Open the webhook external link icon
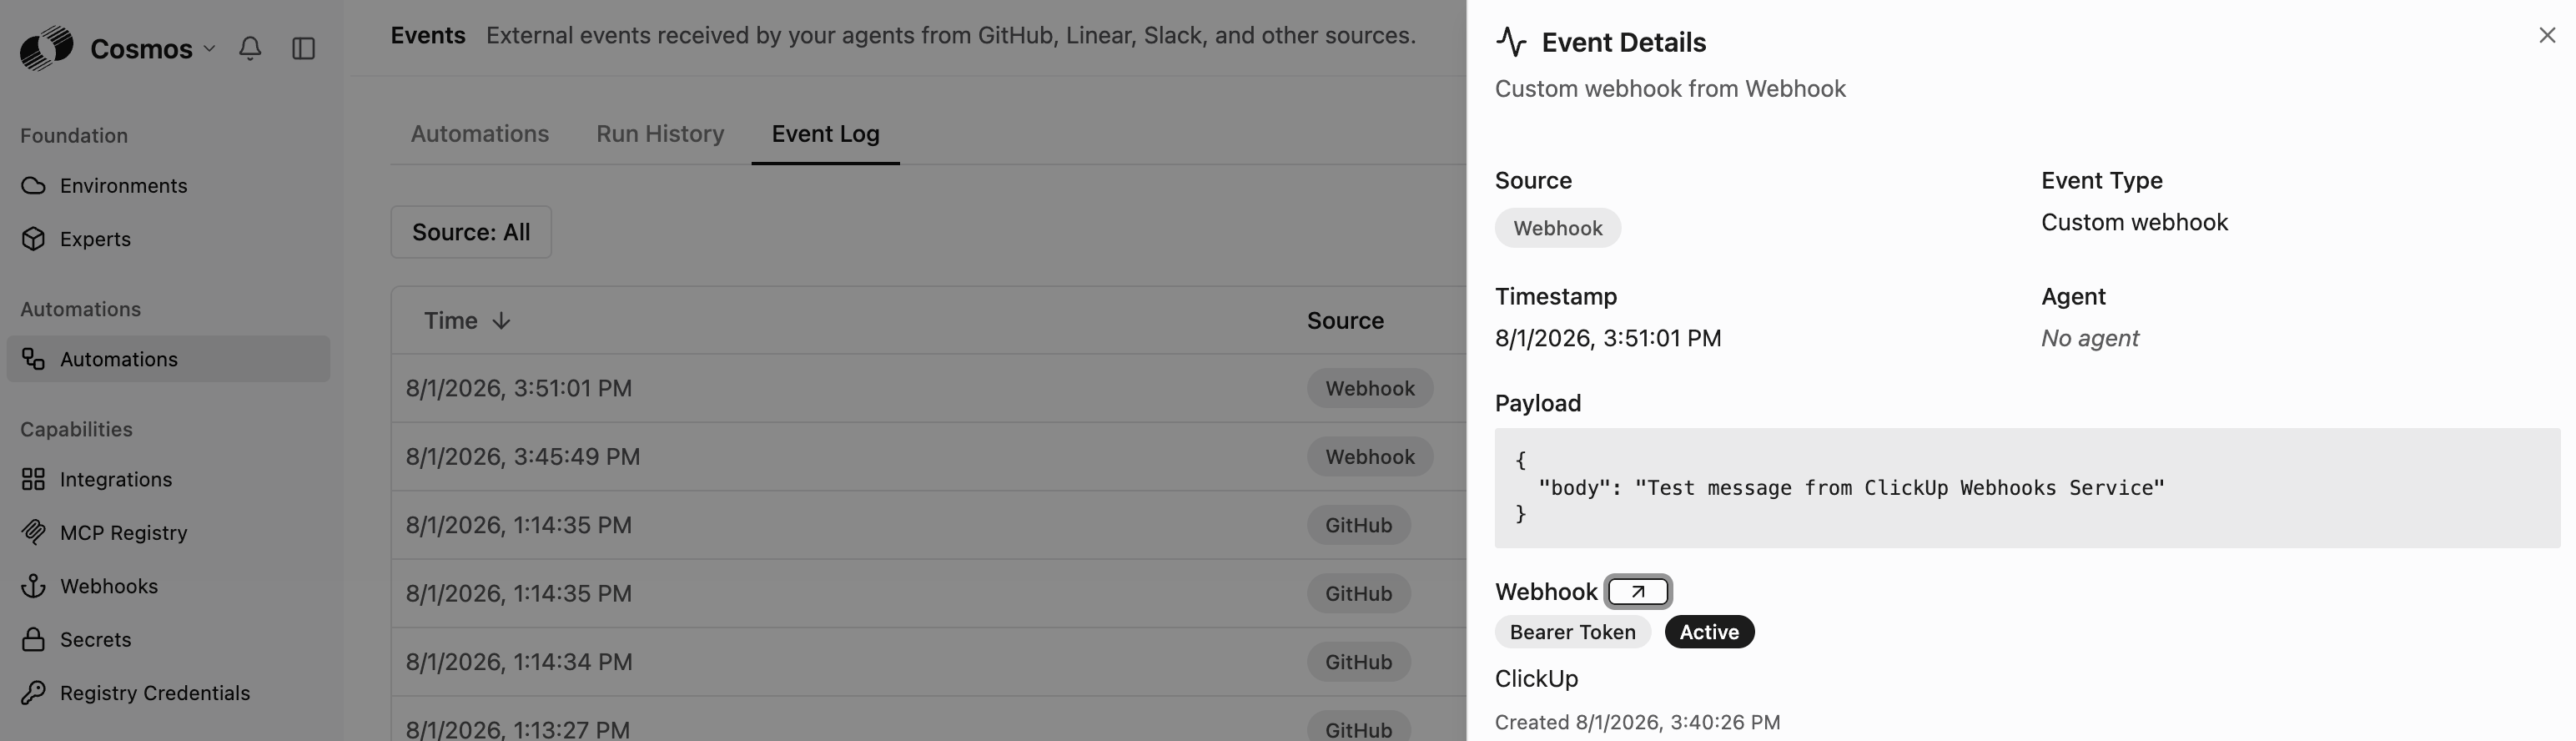 1638,591
